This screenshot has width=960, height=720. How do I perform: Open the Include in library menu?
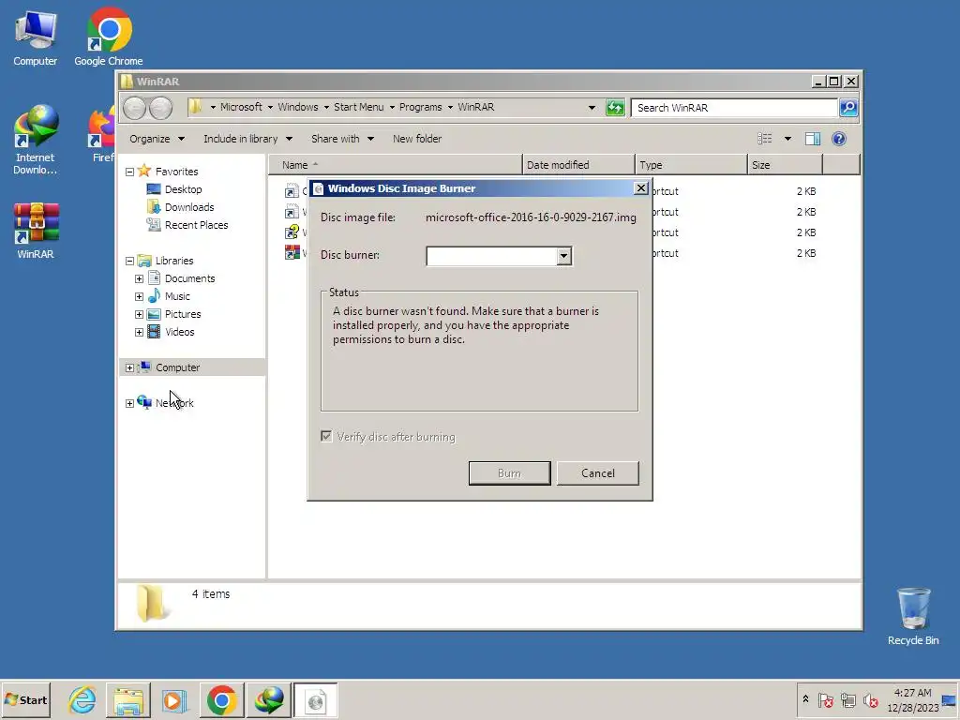247,139
